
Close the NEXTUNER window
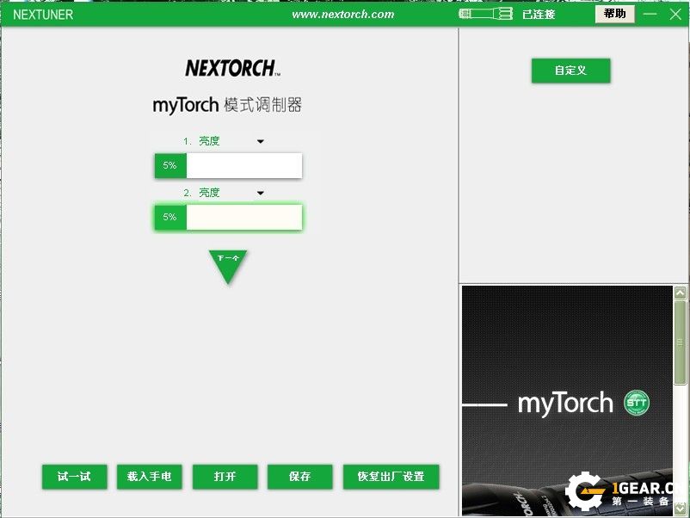(x=675, y=14)
